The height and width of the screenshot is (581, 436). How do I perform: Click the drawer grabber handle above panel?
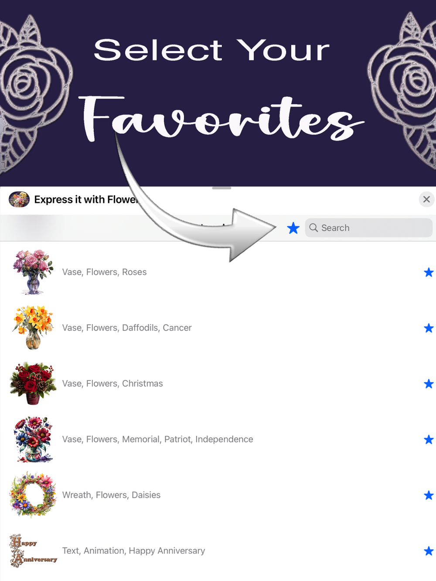[x=221, y=188]
